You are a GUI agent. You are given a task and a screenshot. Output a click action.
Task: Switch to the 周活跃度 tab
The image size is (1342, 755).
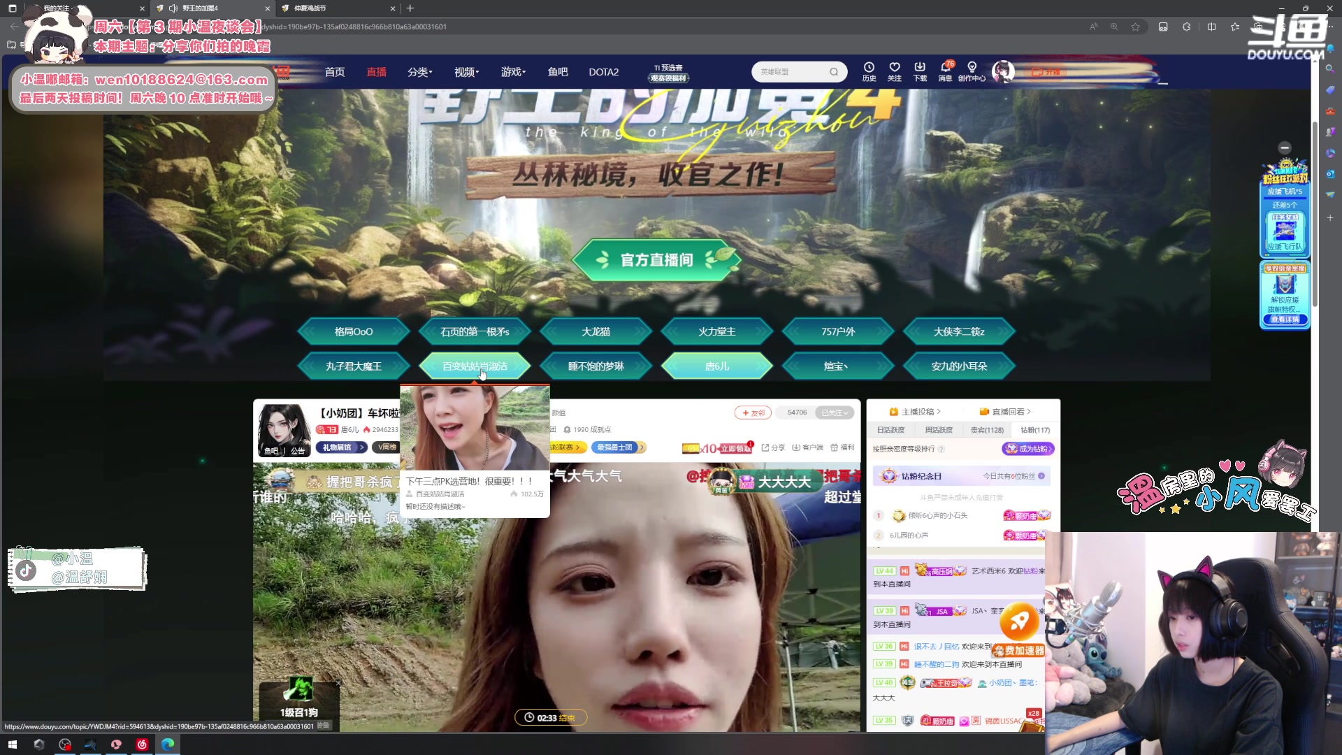[x=939, y=430]
